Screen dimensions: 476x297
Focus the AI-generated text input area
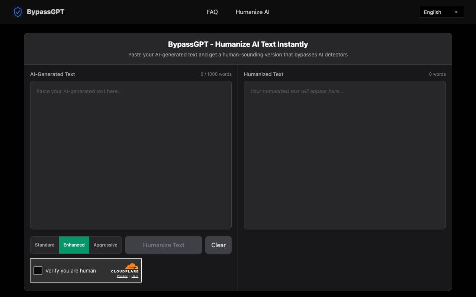[131, 155]
